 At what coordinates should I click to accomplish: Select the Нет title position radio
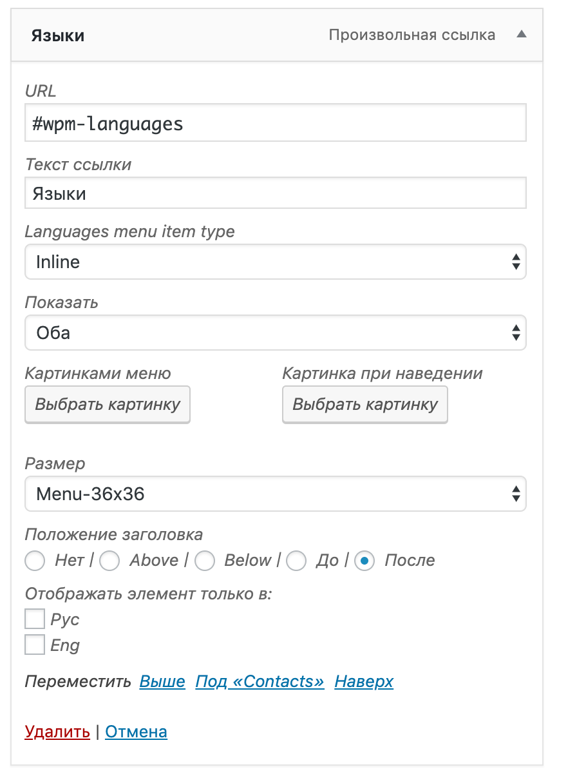35,561
